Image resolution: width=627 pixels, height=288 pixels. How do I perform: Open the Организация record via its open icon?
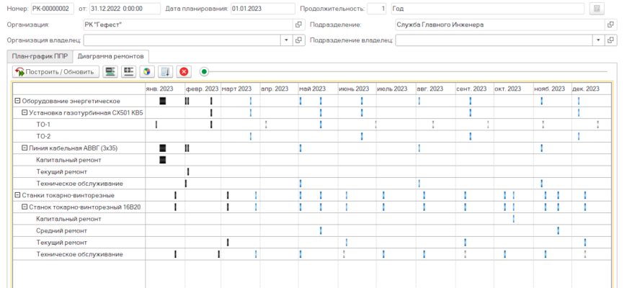click(299, 24)
